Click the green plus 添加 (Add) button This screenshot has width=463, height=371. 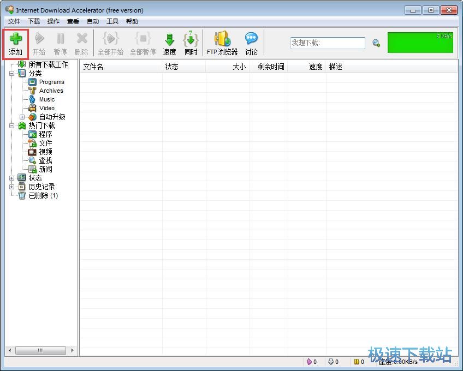(15, 44)
